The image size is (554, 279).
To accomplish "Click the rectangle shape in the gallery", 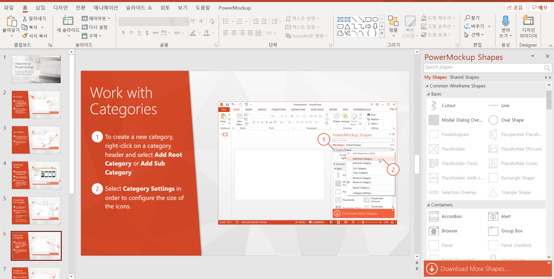I will point(368,19).
